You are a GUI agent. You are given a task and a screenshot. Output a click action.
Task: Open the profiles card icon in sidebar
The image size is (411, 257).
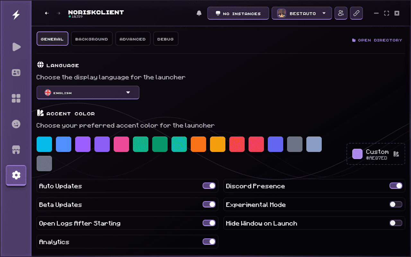point(16,73)
